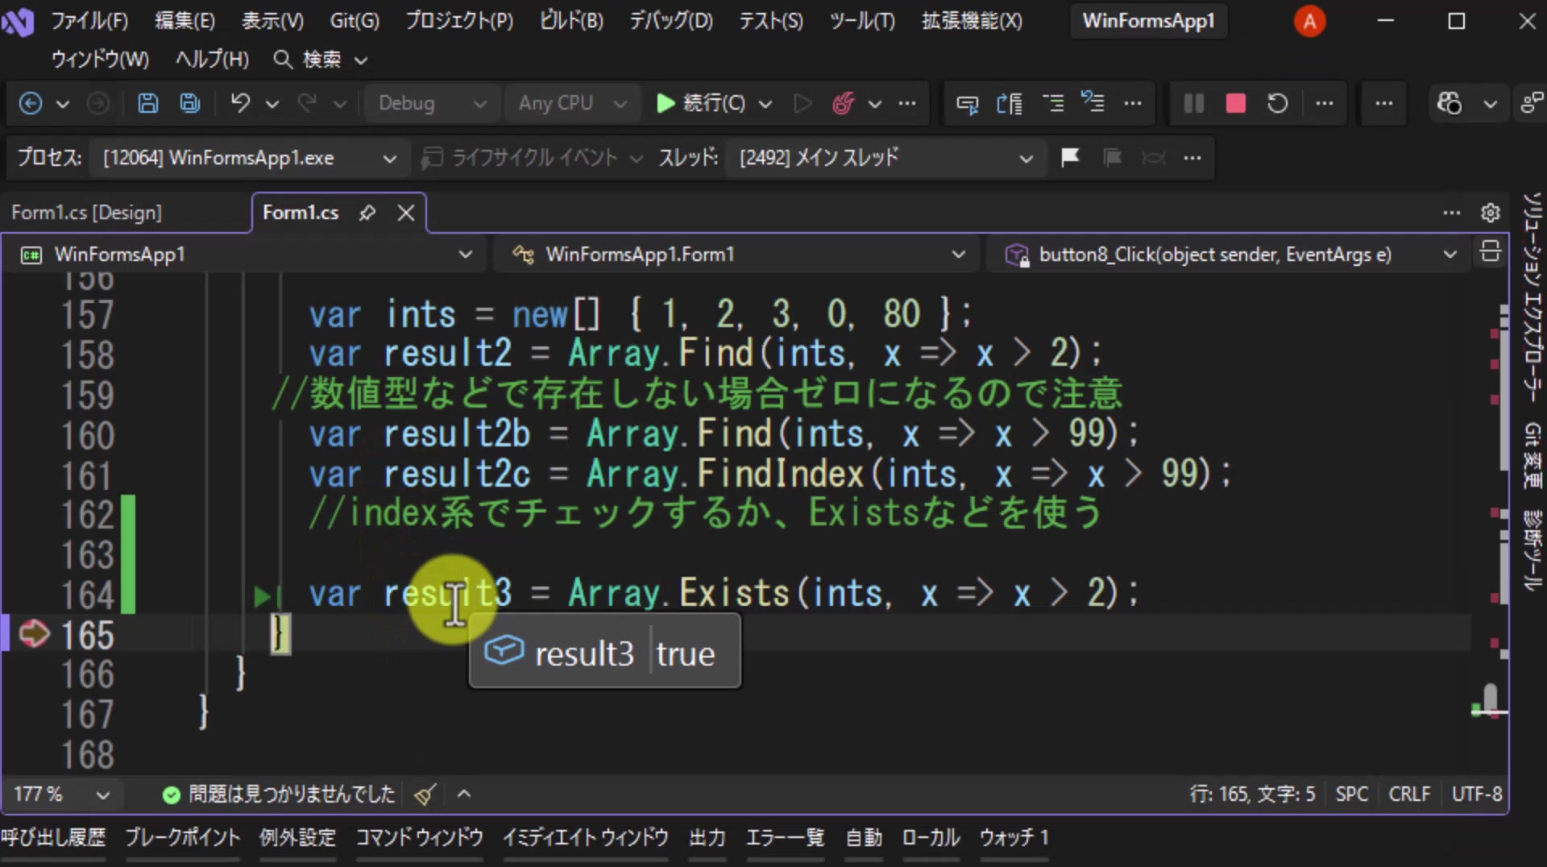Image resolution: width=1547 pixels, height=867 pixels.
Task: Open the button8_Click member dropdown
Action: pos(1230,255)
